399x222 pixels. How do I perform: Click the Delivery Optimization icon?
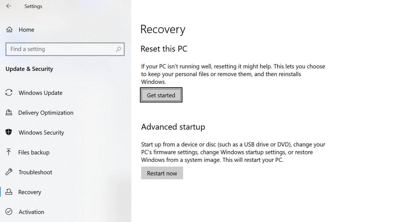coord(9,113)
